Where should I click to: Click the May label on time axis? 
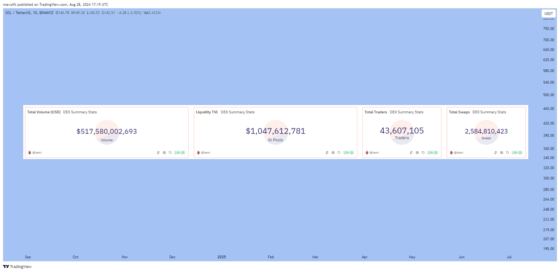(x=412, y=257)
